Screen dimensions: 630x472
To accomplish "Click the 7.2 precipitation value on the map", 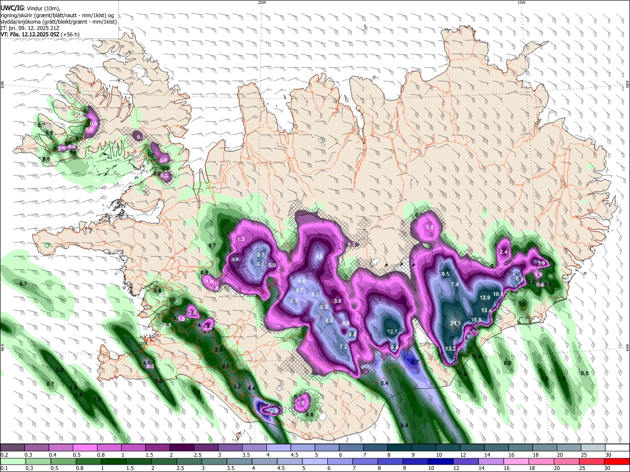I will tap(344, 347).
